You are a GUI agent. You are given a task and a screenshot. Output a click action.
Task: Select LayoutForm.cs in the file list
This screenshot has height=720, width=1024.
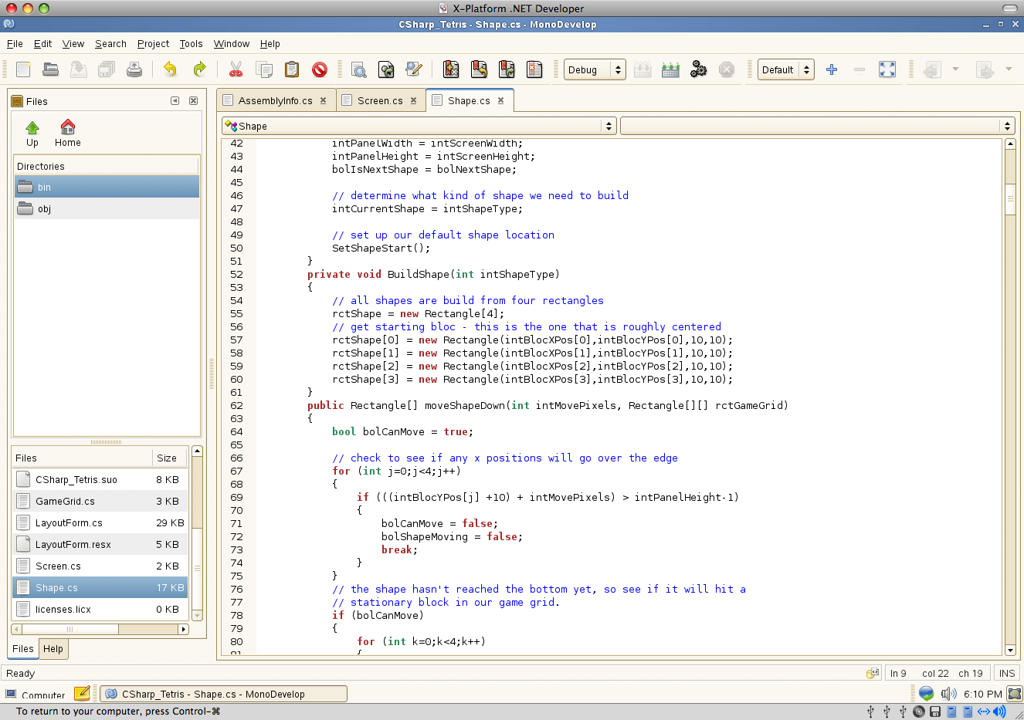coord(100,522)
